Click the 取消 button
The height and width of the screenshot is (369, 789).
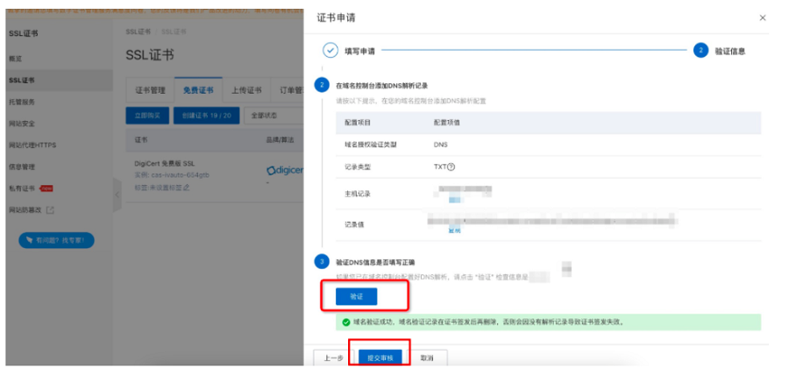[427, 358]
